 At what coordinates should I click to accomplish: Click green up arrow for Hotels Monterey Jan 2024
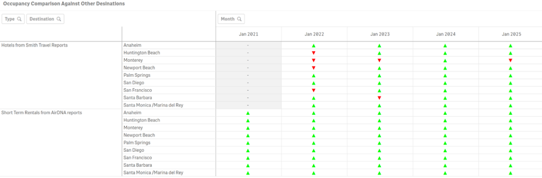coord(445,61)
